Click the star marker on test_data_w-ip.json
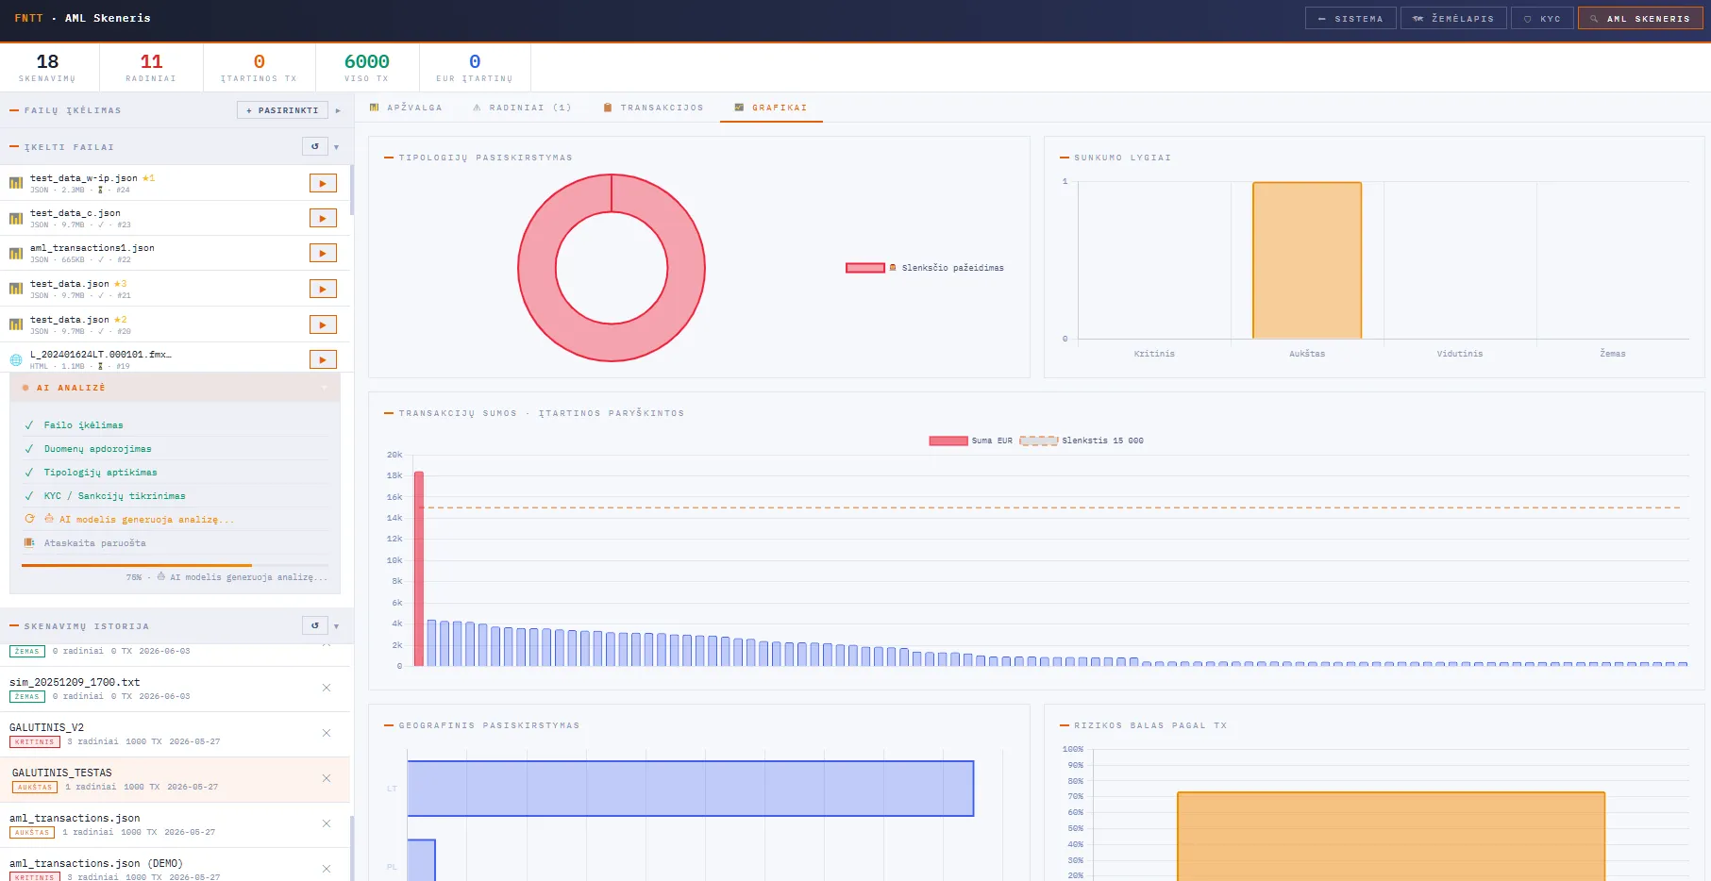The height and width of the screenshot is (881, 1711). click(148, 177)
